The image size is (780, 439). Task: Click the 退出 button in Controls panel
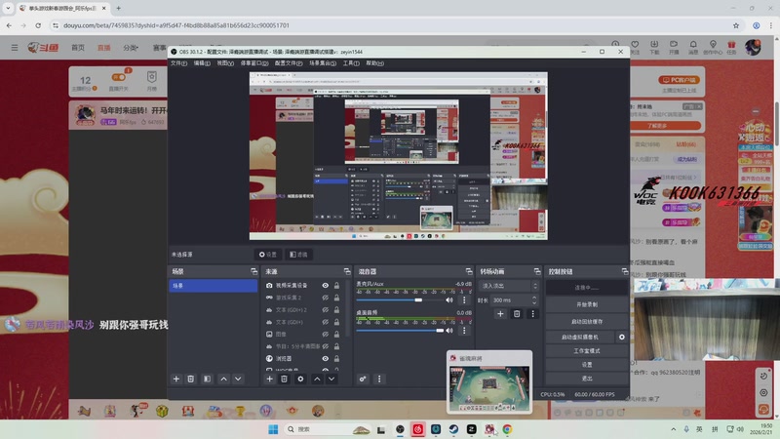(587, 379)
